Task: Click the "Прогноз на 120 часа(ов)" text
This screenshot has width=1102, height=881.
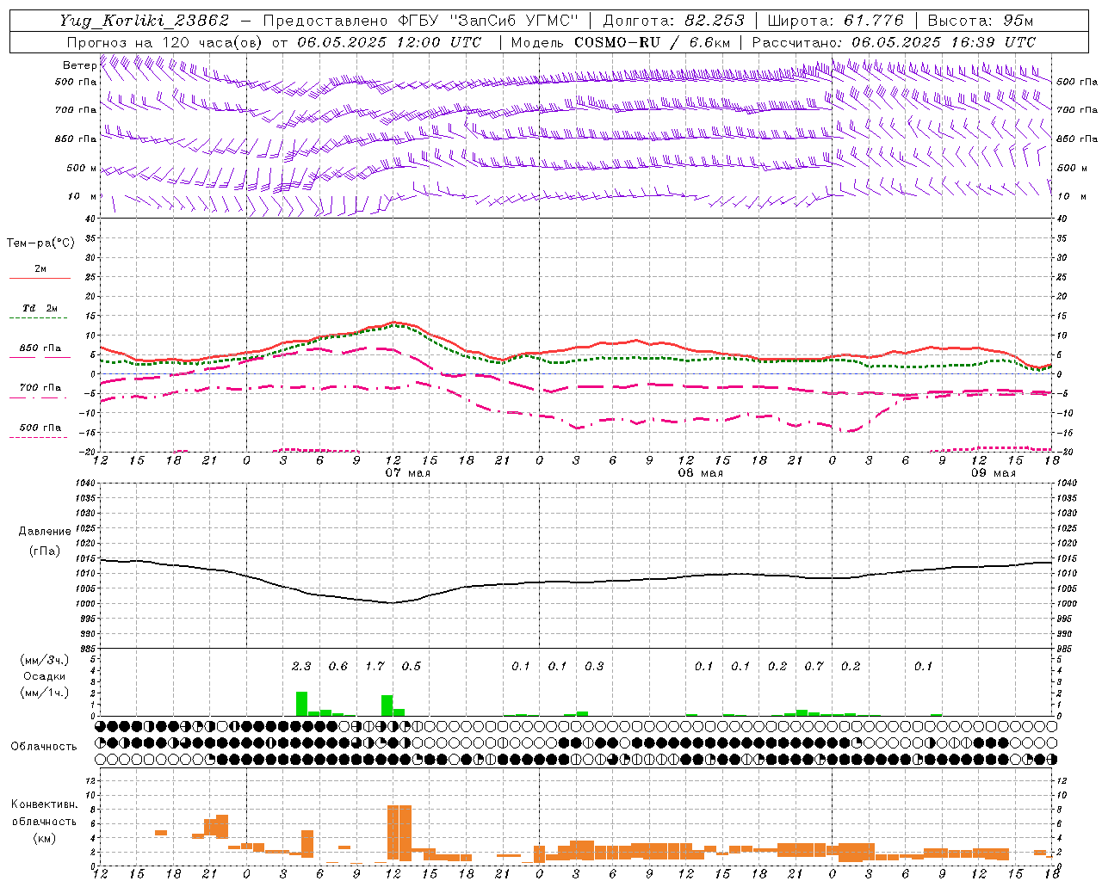Action: point(165,42)
